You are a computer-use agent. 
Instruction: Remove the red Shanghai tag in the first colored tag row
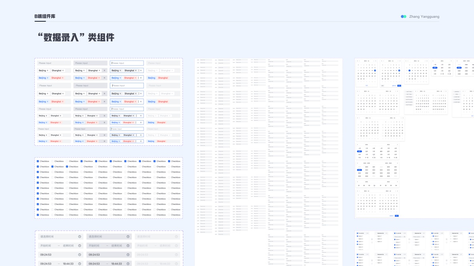click(63, 78)
